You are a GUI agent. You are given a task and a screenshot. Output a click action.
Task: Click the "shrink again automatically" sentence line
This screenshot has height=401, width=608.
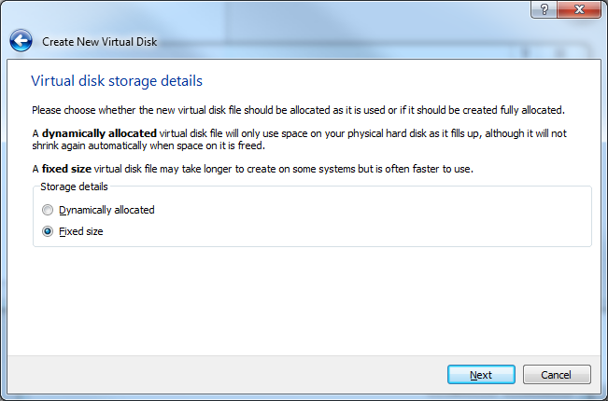(149, 146)
